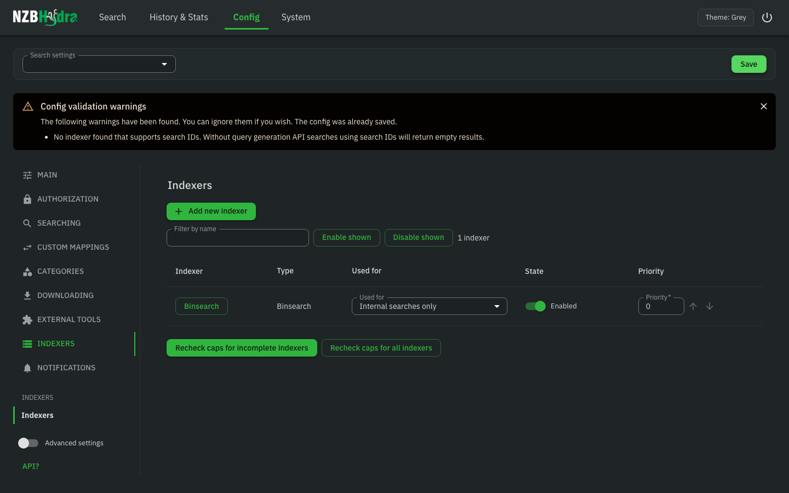The image size is (789, 493).
Task: Click the Save button
Action: (749, 64)
